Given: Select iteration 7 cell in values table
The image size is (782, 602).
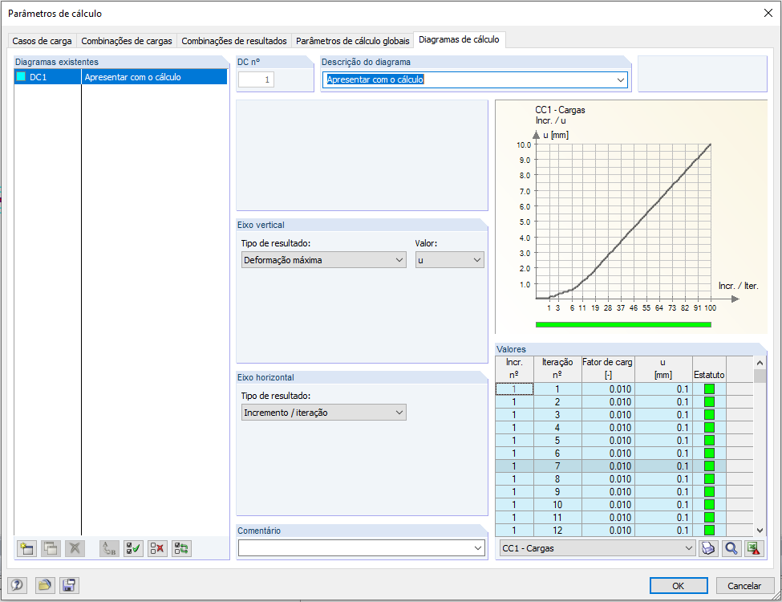Looking at the screenshot, I should [557, 466].
